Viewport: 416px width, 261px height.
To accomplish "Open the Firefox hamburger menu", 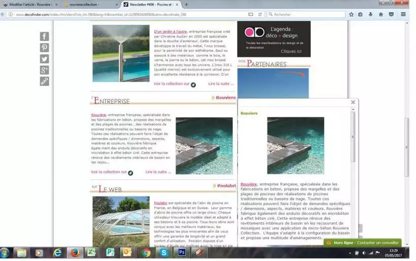I will 404,14.
